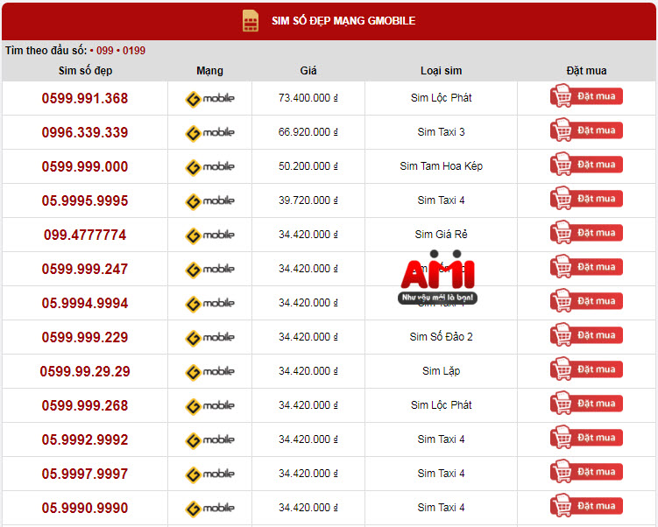The width and height of the screenshot is (658, 527).
Task: Open SIM number 05.9992.9992
Action: [x=85, y=439]
